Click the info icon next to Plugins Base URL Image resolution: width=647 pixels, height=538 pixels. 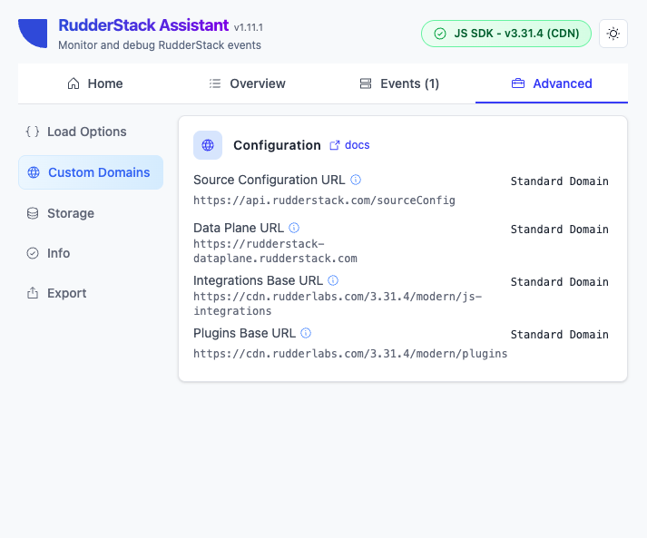tap(306, 333)
